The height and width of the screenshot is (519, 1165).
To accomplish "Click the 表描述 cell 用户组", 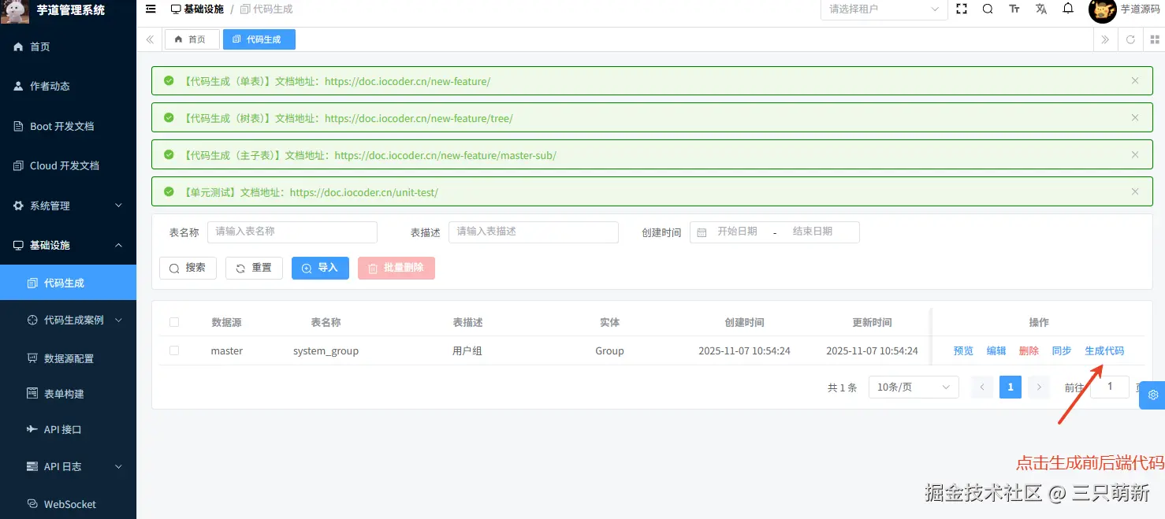I will coord(467,350).
